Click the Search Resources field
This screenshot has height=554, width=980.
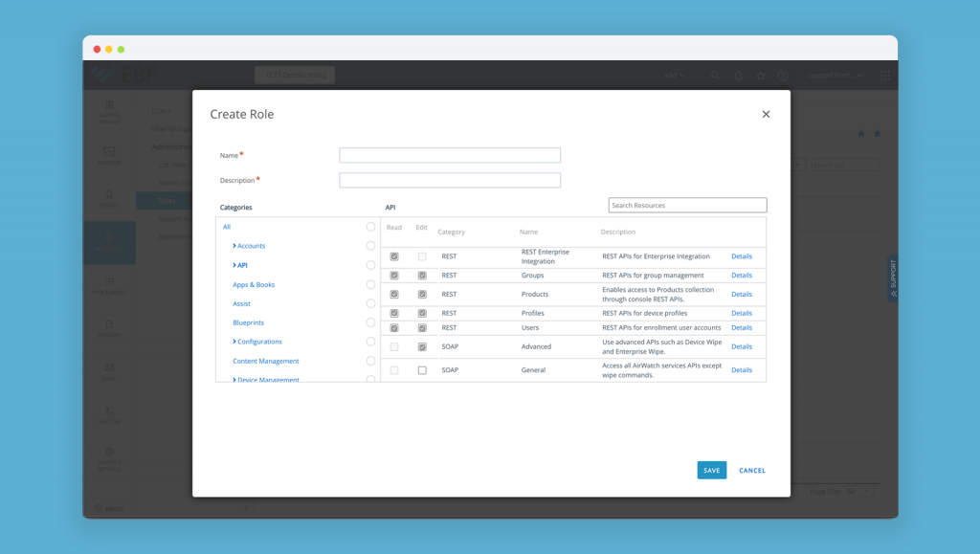tap(687, 205)
